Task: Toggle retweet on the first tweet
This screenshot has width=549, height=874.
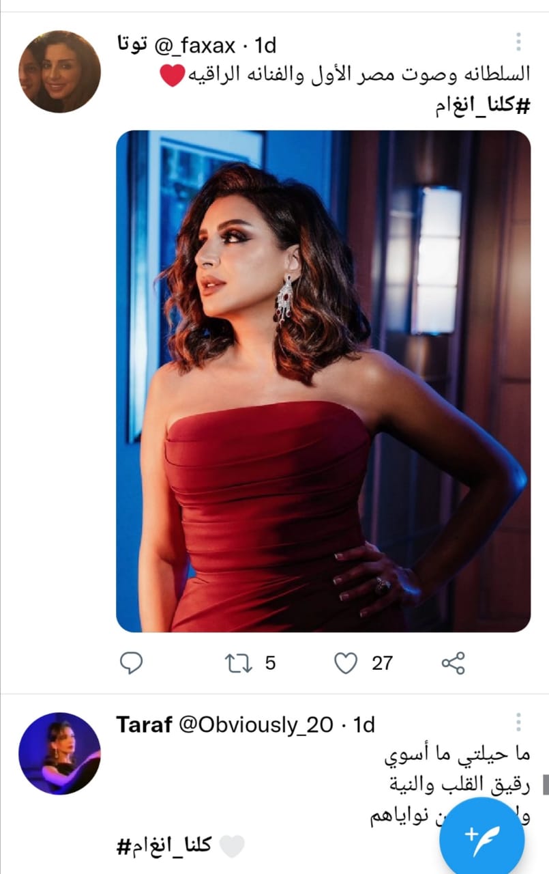Action: click(x=239, y=663)
